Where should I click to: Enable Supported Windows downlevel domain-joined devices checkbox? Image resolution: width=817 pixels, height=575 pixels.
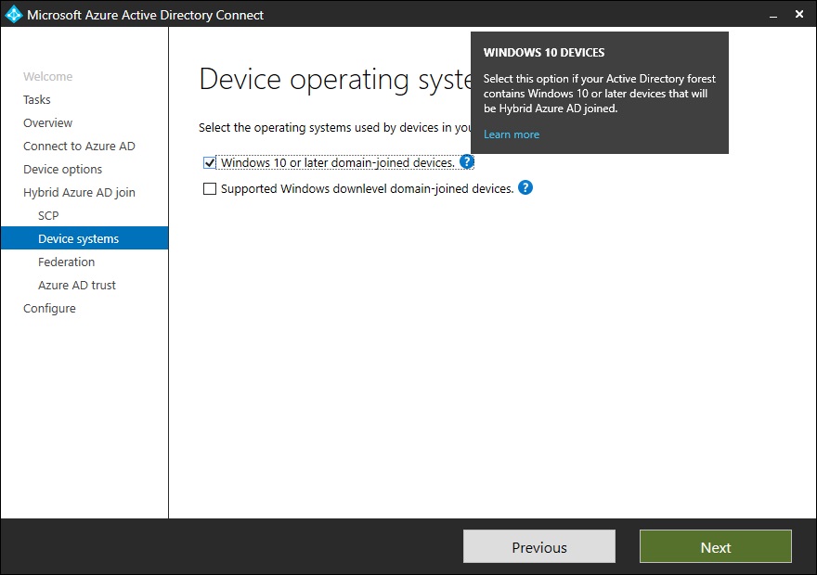pyautogui.click(x=210, y=188)
